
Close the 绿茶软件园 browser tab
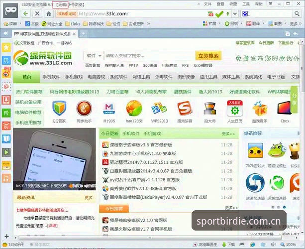[x=74, y=34]
